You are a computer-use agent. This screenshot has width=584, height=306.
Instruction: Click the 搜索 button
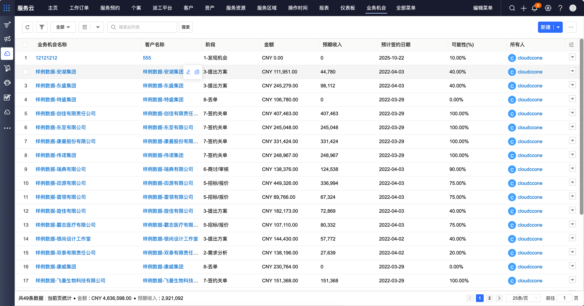click(185, 27)
